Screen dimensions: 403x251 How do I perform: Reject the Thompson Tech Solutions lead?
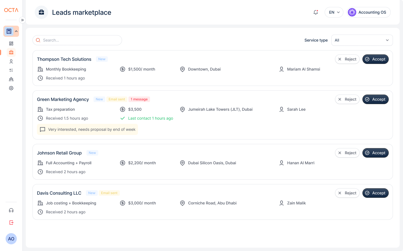pyautogui.click(x=347, y=59)
